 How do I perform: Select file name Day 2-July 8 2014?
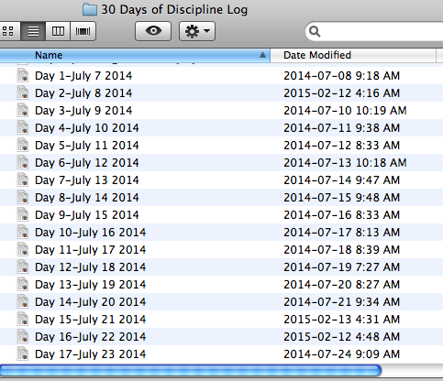(x=83, y=93)
